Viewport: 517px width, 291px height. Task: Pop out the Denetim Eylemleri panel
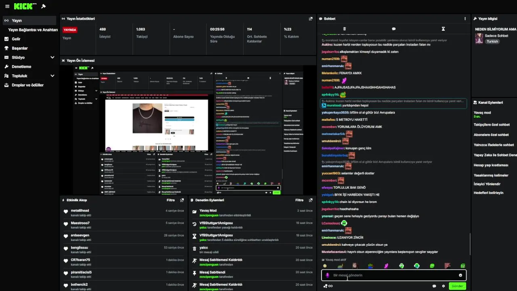coord(311,200)
